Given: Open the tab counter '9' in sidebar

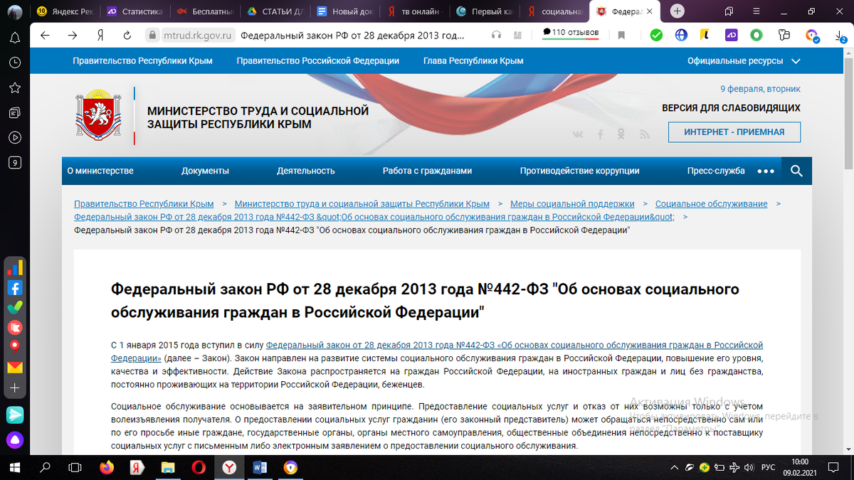Looking at the screenshot, I should point(14,162).
